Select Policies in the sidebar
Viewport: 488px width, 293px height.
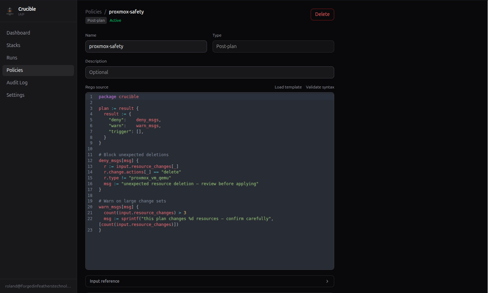[15, 70]
